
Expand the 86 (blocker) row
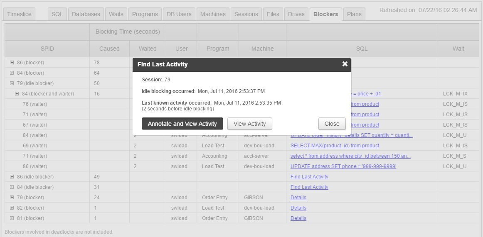click(12, 63)
